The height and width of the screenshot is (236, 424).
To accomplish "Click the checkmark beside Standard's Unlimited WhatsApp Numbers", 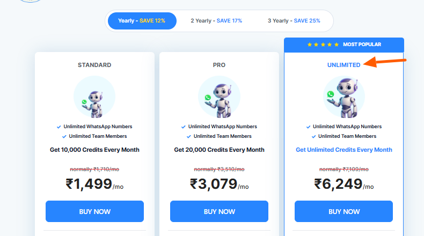I will pos(59,127).
